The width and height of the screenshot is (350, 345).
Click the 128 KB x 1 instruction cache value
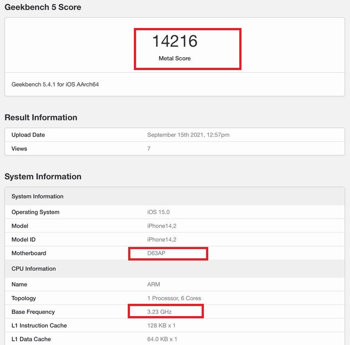point(161,325)
